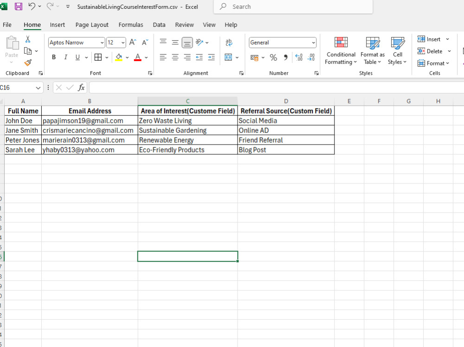Toggle Align Left horizontal alignment

163,57
